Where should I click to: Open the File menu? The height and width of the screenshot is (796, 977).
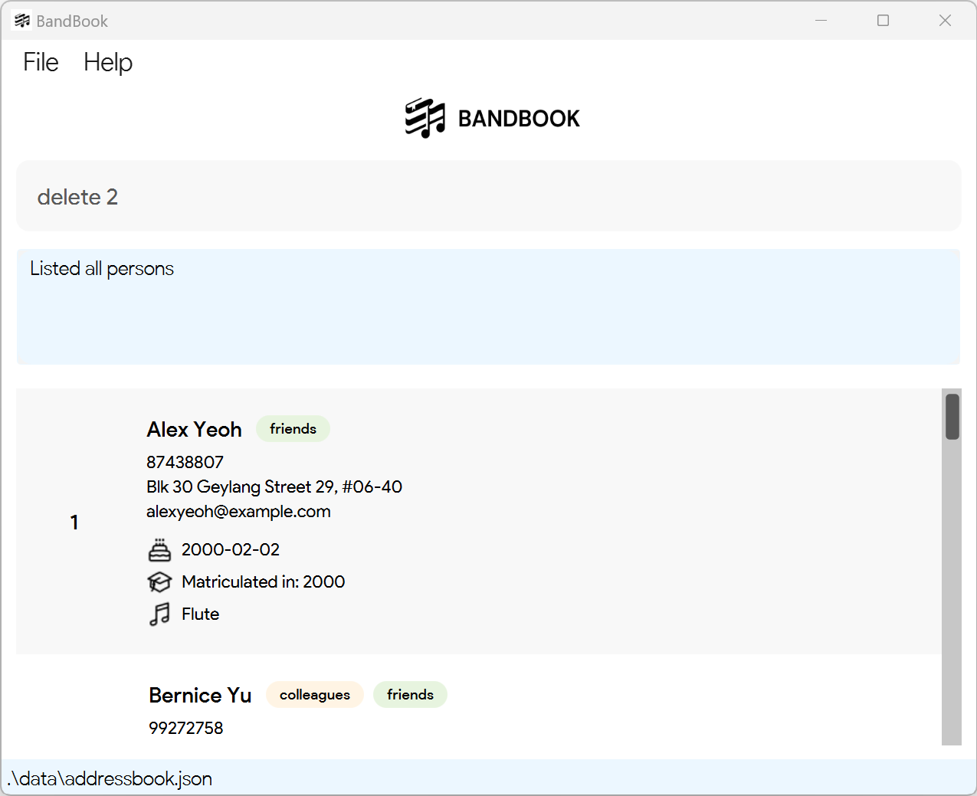41,62
